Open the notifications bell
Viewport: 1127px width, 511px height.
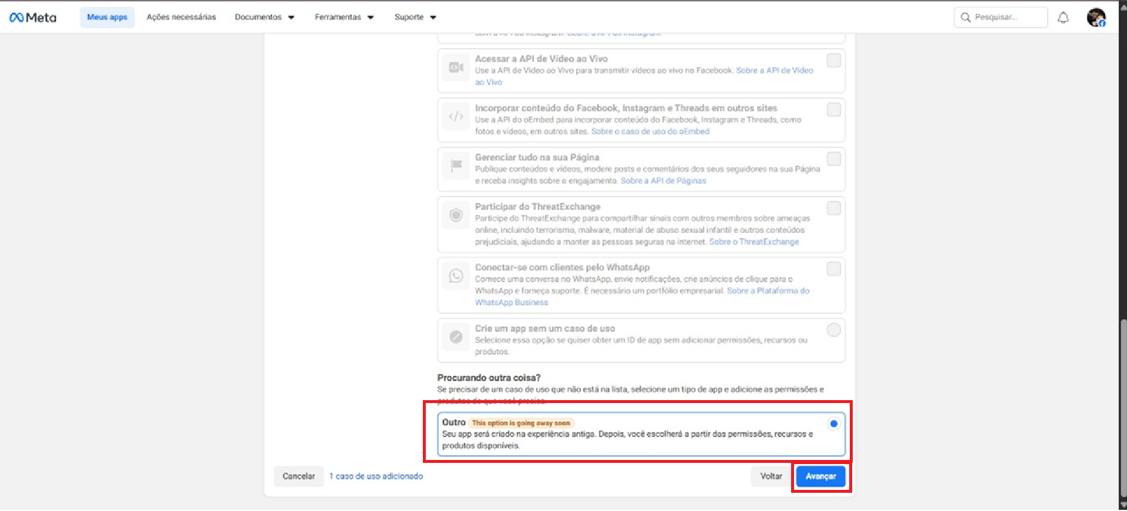coord(1063,18)
